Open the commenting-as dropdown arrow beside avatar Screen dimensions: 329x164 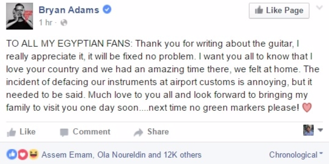point(320,130)
